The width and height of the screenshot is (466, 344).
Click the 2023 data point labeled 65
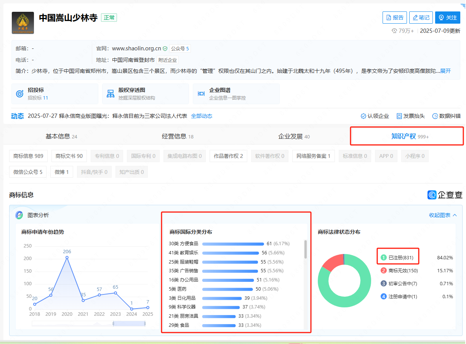(115, 293)
